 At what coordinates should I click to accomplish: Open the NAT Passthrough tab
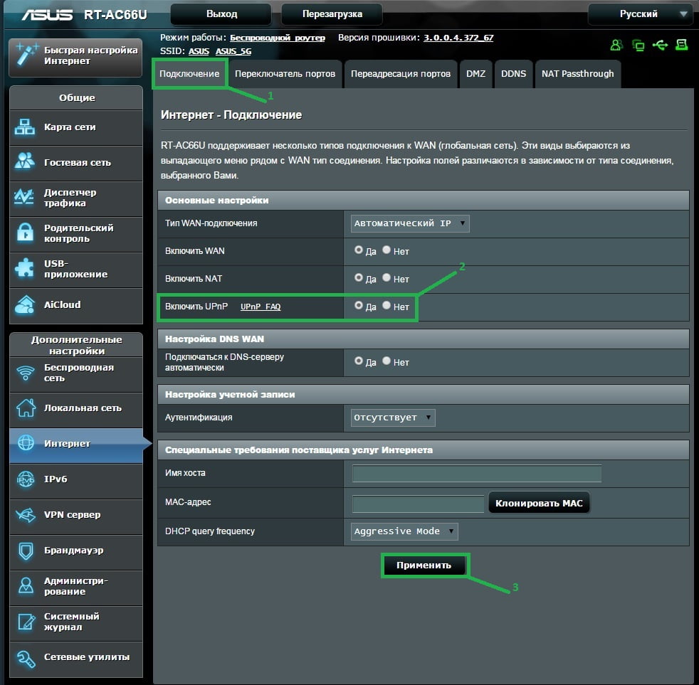tap(578, 74)
